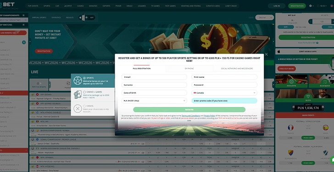Open the PLN (Polish zloty) currency dropdown
The image size is (334, 172).
click(154, 101)
